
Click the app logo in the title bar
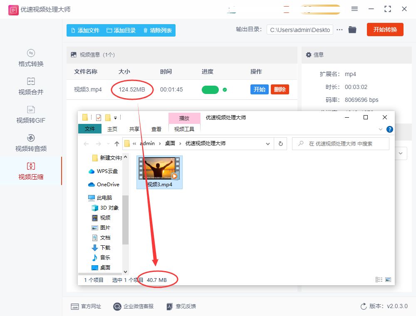tap(13, 10)
